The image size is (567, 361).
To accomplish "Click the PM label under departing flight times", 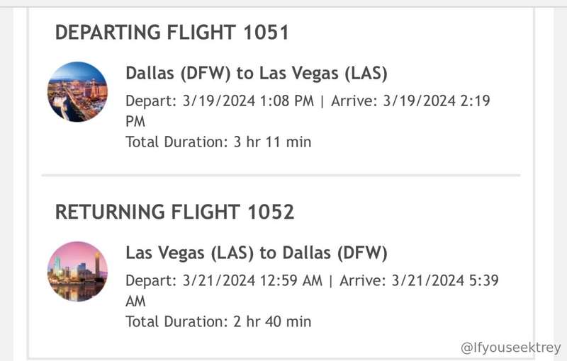I will pyautogui.click(x=135, y=122).
